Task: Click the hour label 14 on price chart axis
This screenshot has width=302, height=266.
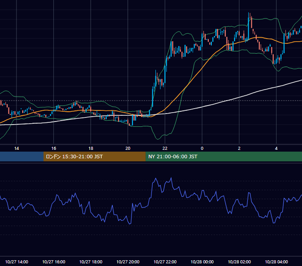Action: tap(16, 149)
